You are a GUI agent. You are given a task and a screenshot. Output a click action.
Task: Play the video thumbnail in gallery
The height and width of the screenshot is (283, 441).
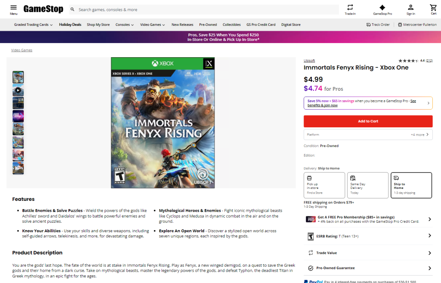[x=18, y=90]
